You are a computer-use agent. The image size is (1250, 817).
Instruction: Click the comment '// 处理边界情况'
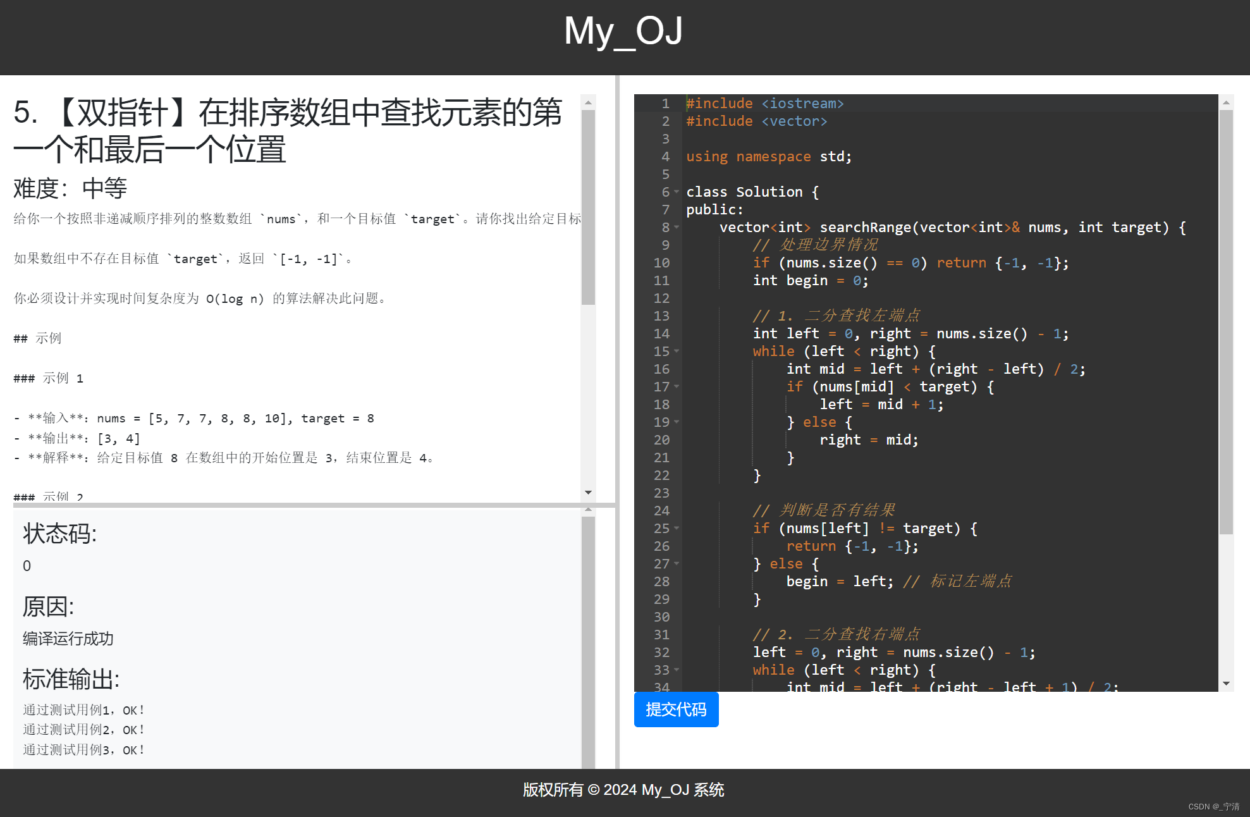pyautogui.click(x=815, y=245)
